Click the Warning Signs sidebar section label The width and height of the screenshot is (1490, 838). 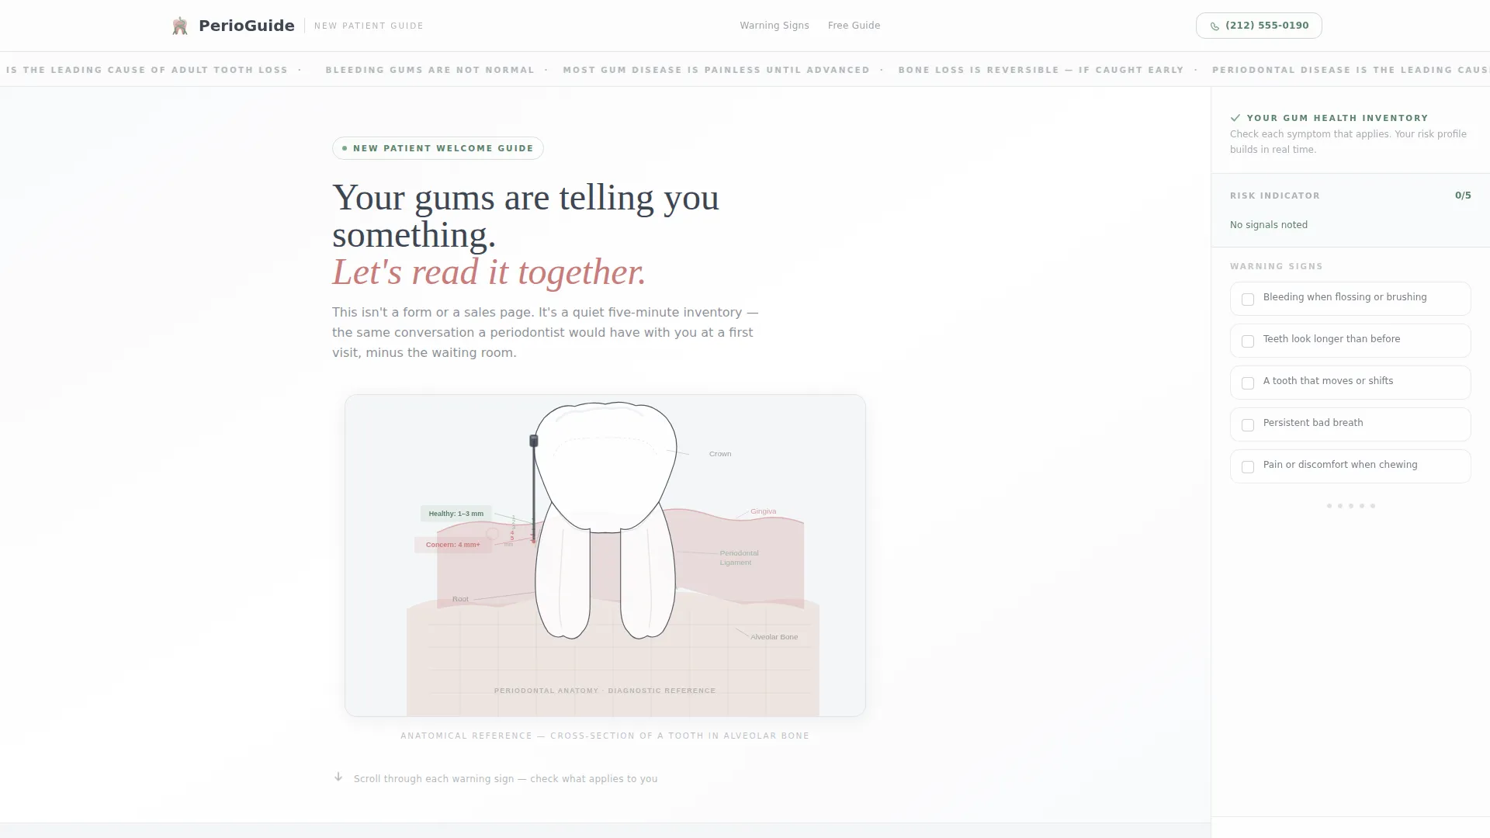tap(1276, 266)
